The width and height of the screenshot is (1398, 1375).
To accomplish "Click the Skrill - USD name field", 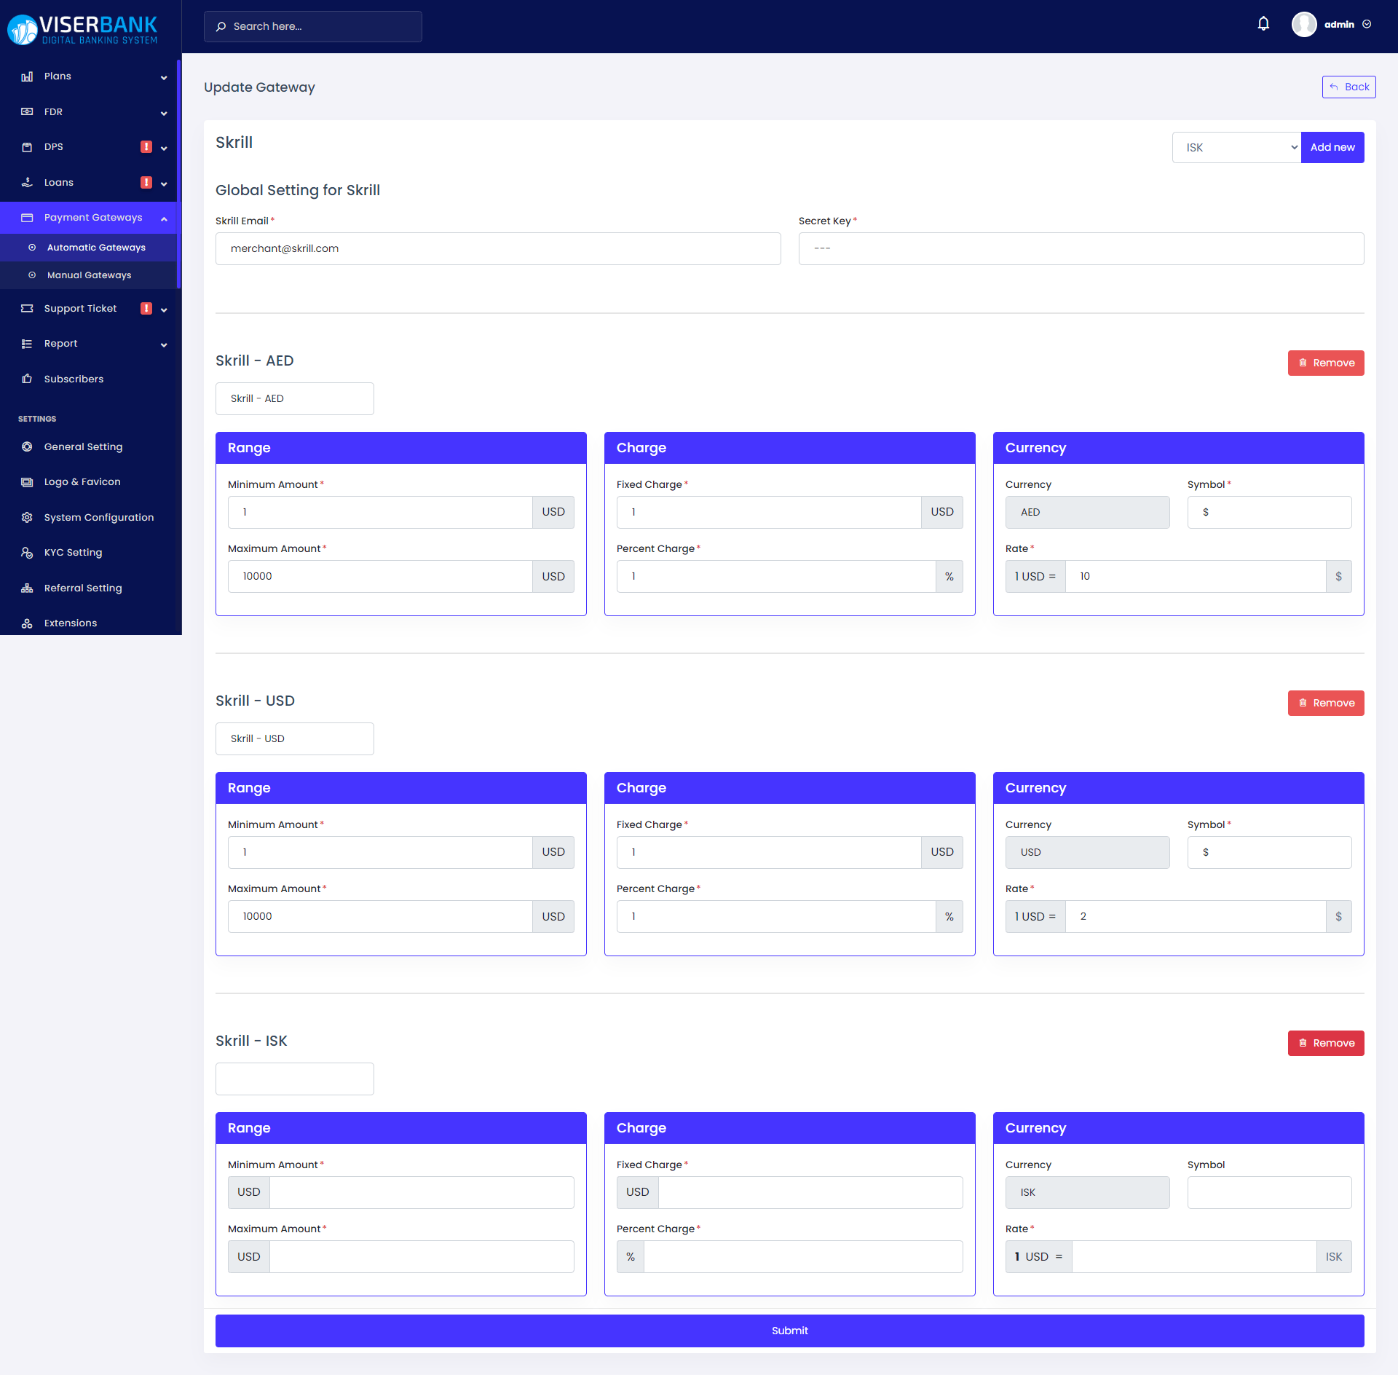I will tap(295, 738).
